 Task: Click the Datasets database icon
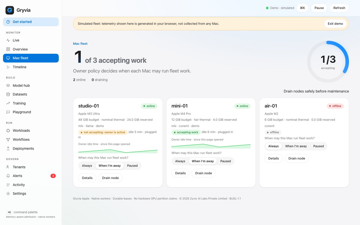[8, 94]
